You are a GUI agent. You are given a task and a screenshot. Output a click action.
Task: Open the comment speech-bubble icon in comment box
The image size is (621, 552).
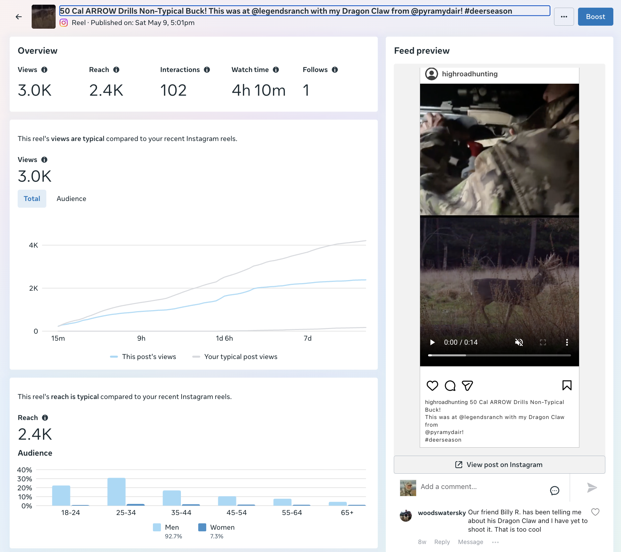[x=555, y=490]
